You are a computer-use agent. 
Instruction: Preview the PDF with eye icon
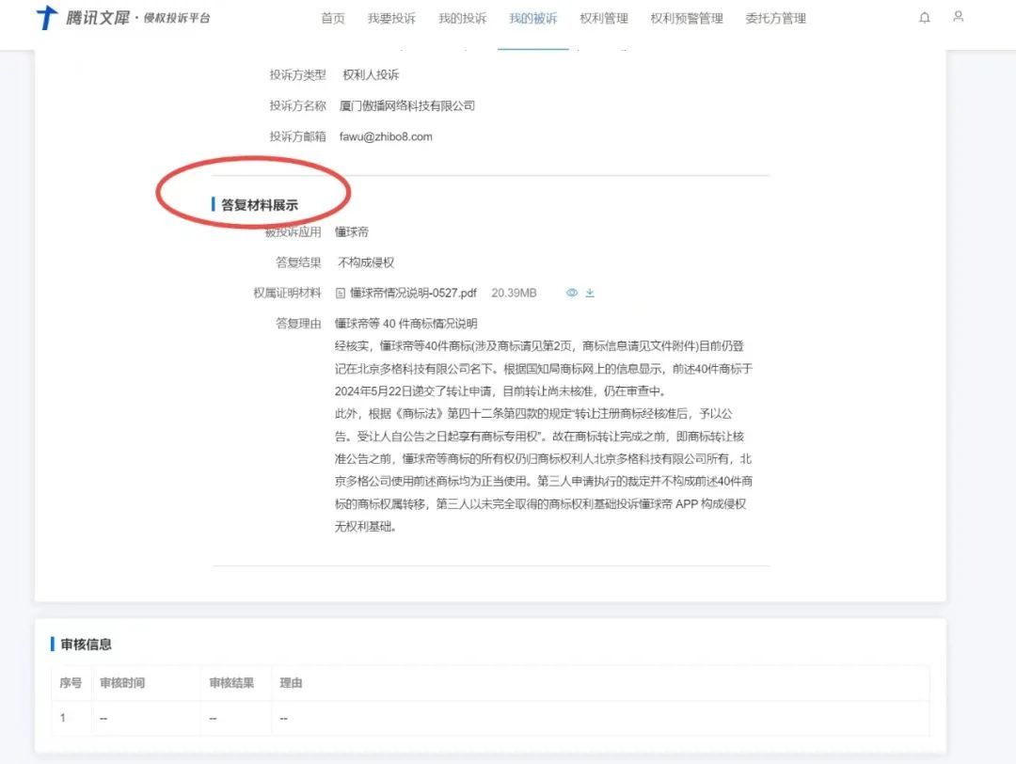(x=572, y=293)
